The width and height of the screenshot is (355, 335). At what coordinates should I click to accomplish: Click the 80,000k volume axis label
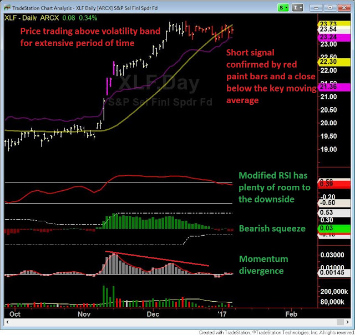click(x=332, y=302)
